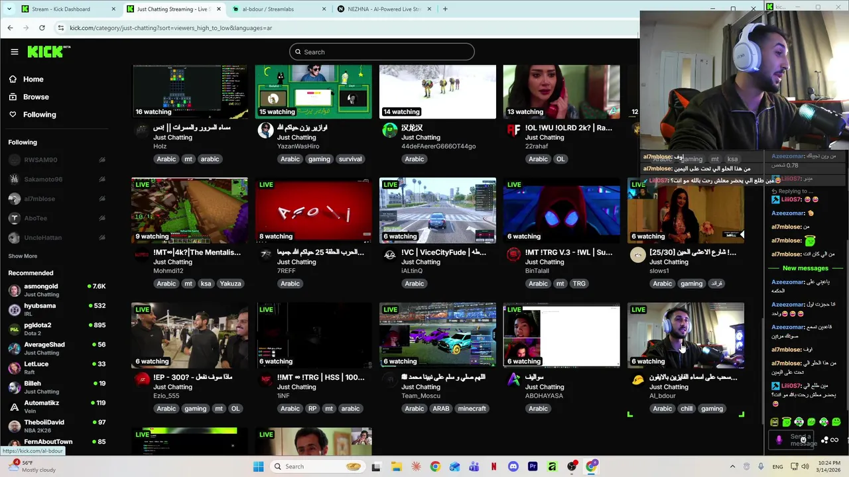The width and height of the screenshot is (849, 477).
Task: Jump to New messages in chat overlay
Action: pyautogui.click(x=805, y=268)
